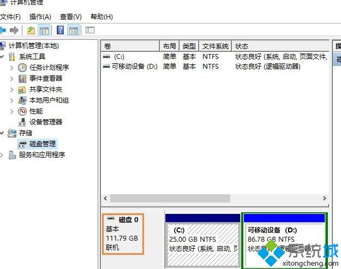
Task: Sort by the 文件系统 column header
Action: (216, 46)
